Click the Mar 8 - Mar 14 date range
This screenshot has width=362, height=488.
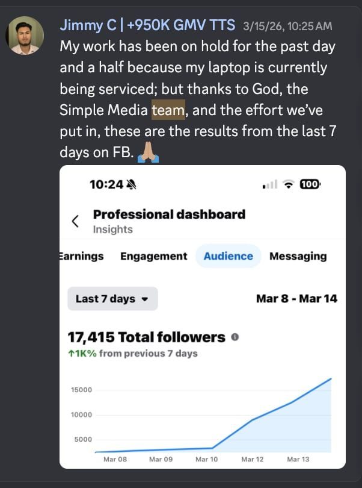tap(296, 299)
